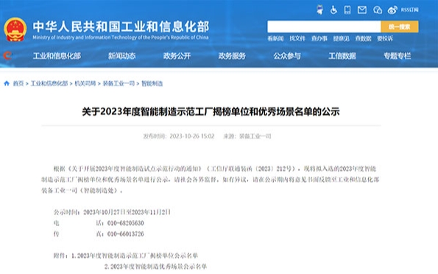
Task: Click the fax number 010-66013726
Action: tap(125, 234)
